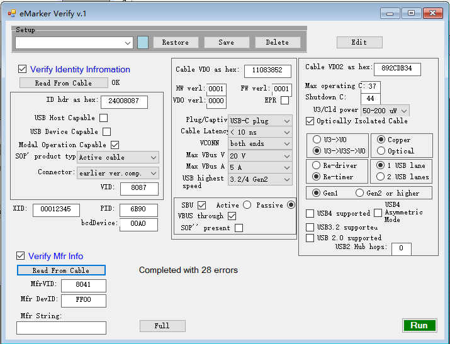Click the Shutdown C field 44
This screenshot has height=344, width=450.
371,99
